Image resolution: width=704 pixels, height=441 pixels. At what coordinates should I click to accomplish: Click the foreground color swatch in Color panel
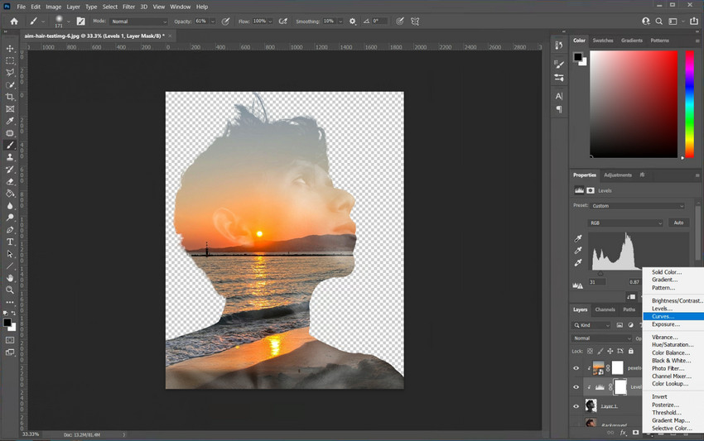(578, 57)
